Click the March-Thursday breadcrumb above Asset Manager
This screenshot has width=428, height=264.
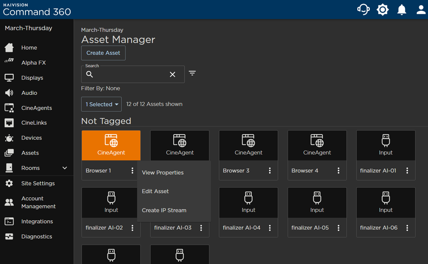click(x=102, y=30)
